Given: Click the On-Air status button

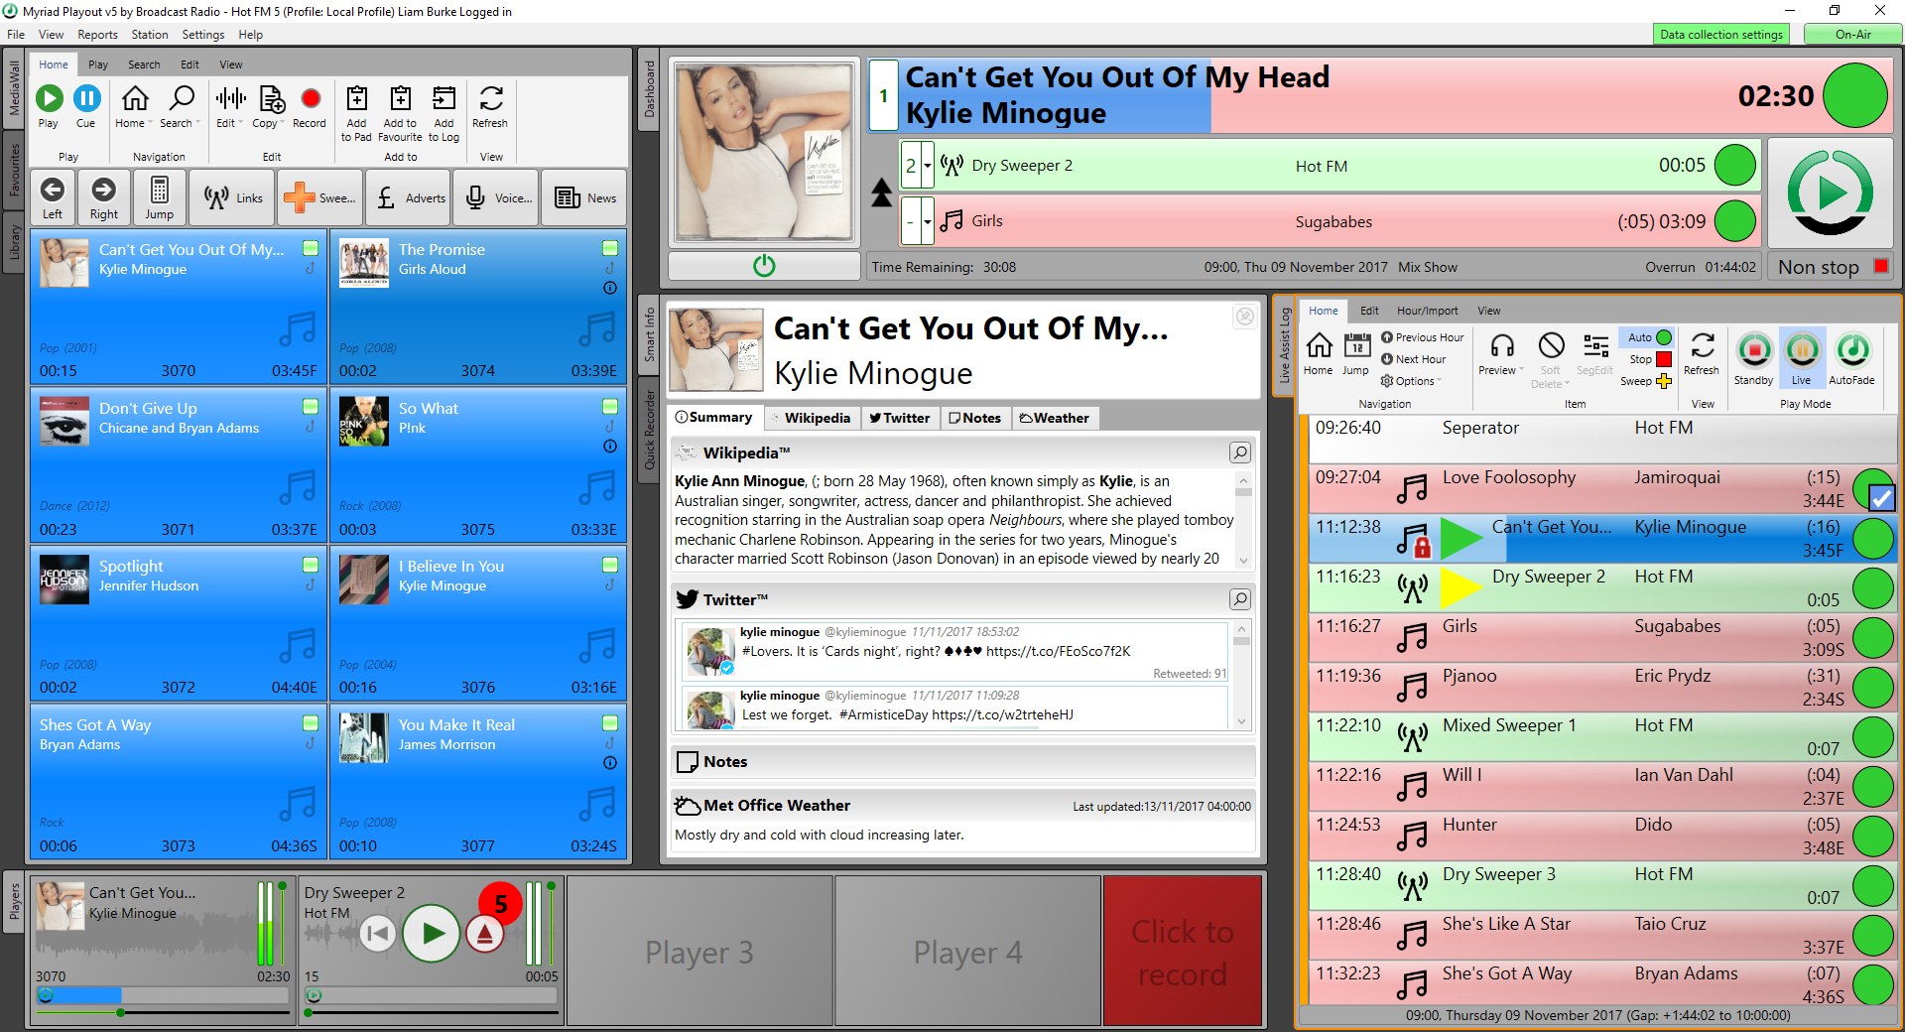Looking at the screenshot, I should pyautogui.click(x=1852, y=35).
